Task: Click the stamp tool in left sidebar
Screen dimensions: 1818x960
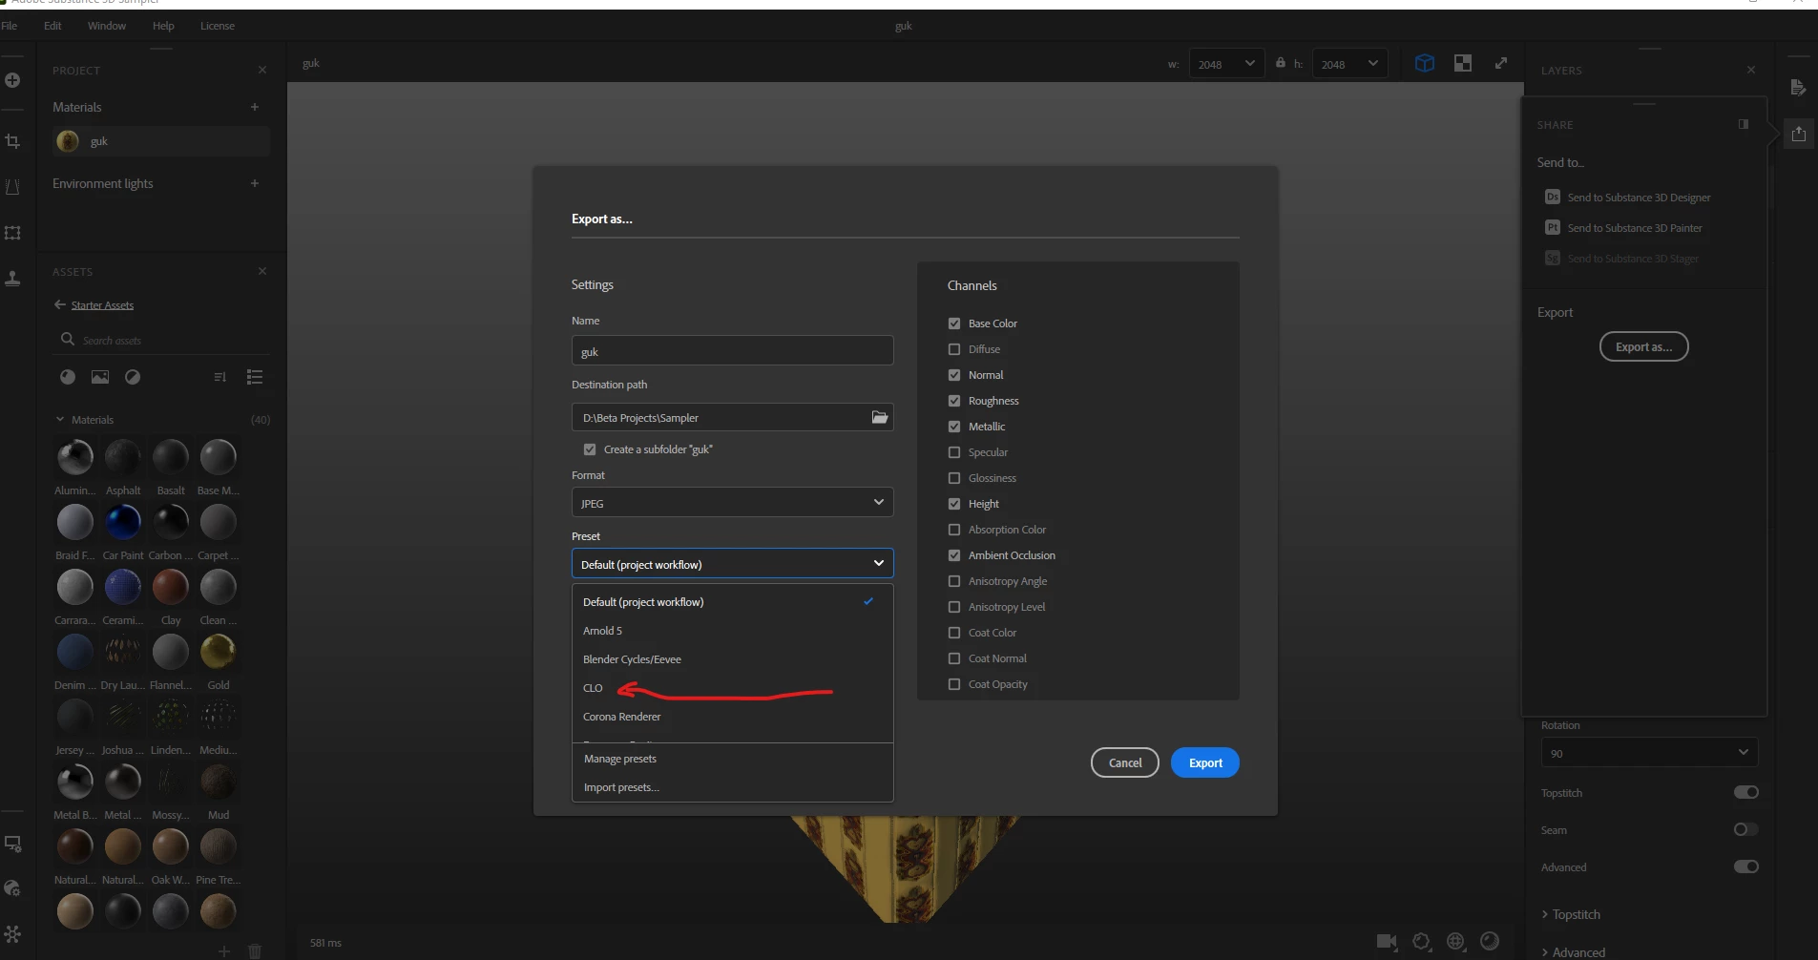Action: coord(12,278)
